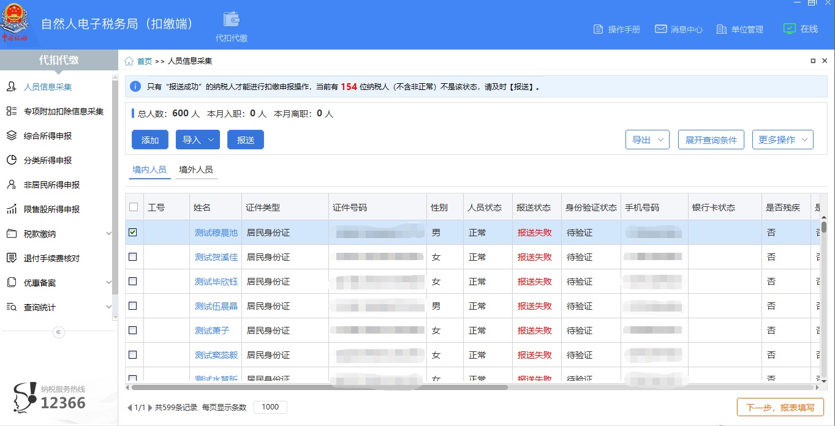This screenshot has width=835, height=426.
Task: Open the 消息中心 message center icon
Action: (660, 28)
